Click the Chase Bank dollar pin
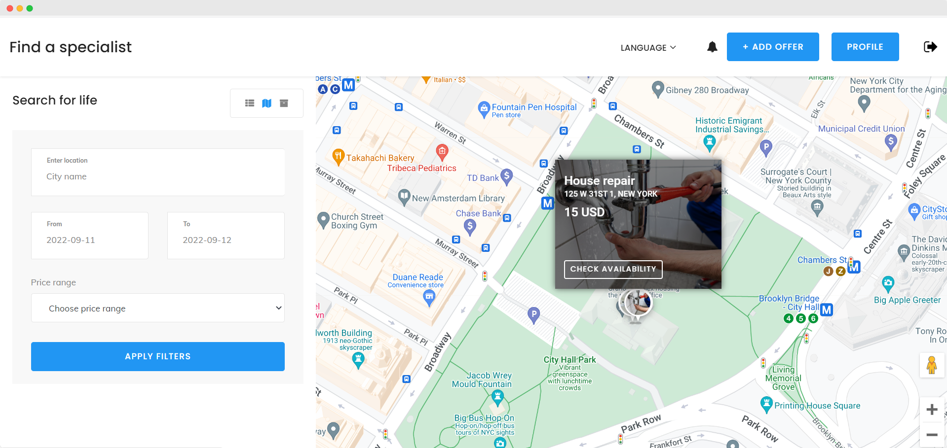 click(x=470, y=227)
